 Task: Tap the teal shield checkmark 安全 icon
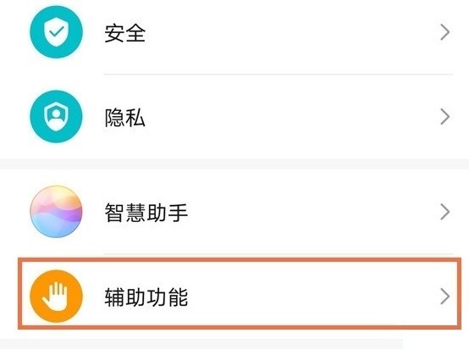tap(56, 32)
